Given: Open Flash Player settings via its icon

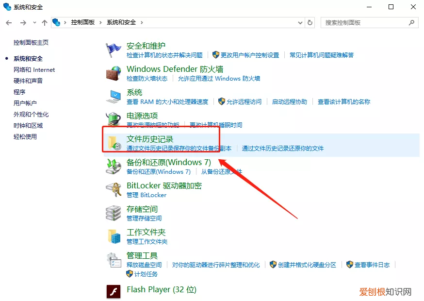Looking at the screenshot, I should pyautogui.click(x=113, y=291).
